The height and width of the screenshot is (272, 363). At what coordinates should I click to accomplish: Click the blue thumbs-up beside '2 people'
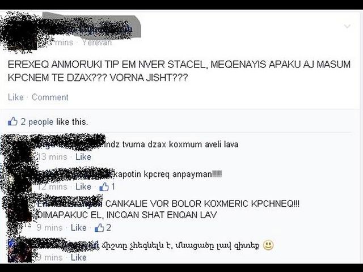coord(12,121)
